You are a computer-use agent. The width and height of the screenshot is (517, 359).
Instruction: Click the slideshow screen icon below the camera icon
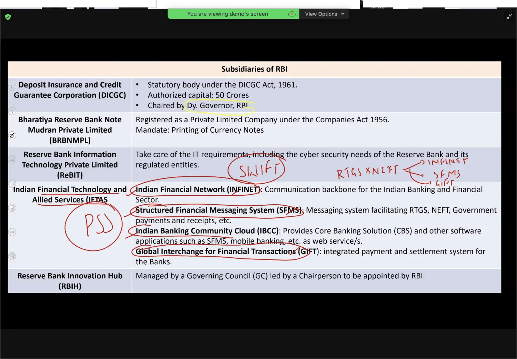[x=12, y=208]
